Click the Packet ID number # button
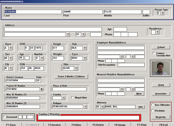174x126 pixels. tap(42, 89)
